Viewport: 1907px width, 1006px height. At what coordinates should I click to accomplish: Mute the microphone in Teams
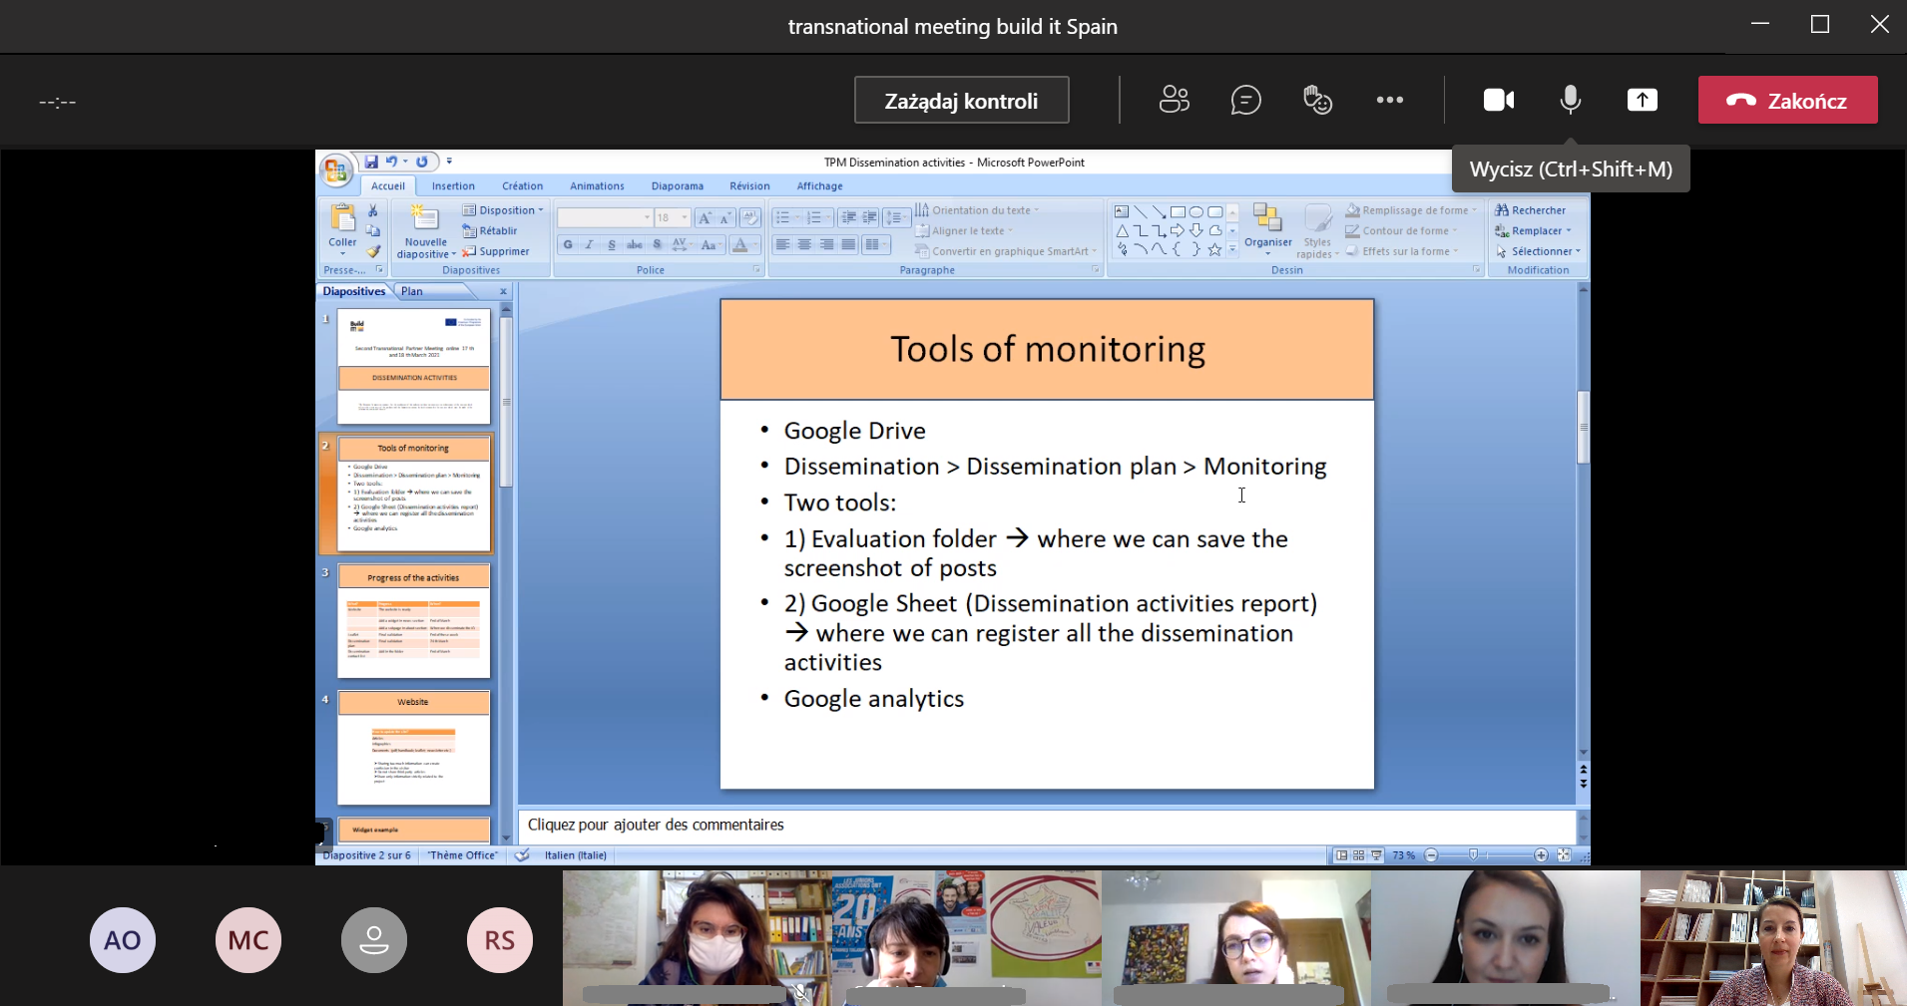pos(1570,100)
